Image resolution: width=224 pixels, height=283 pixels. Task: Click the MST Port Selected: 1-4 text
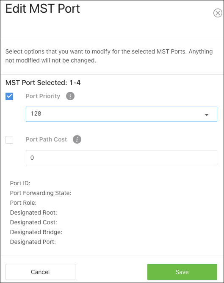point(43,83)
